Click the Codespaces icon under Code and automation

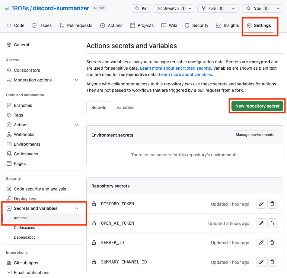tap(9, 154)
